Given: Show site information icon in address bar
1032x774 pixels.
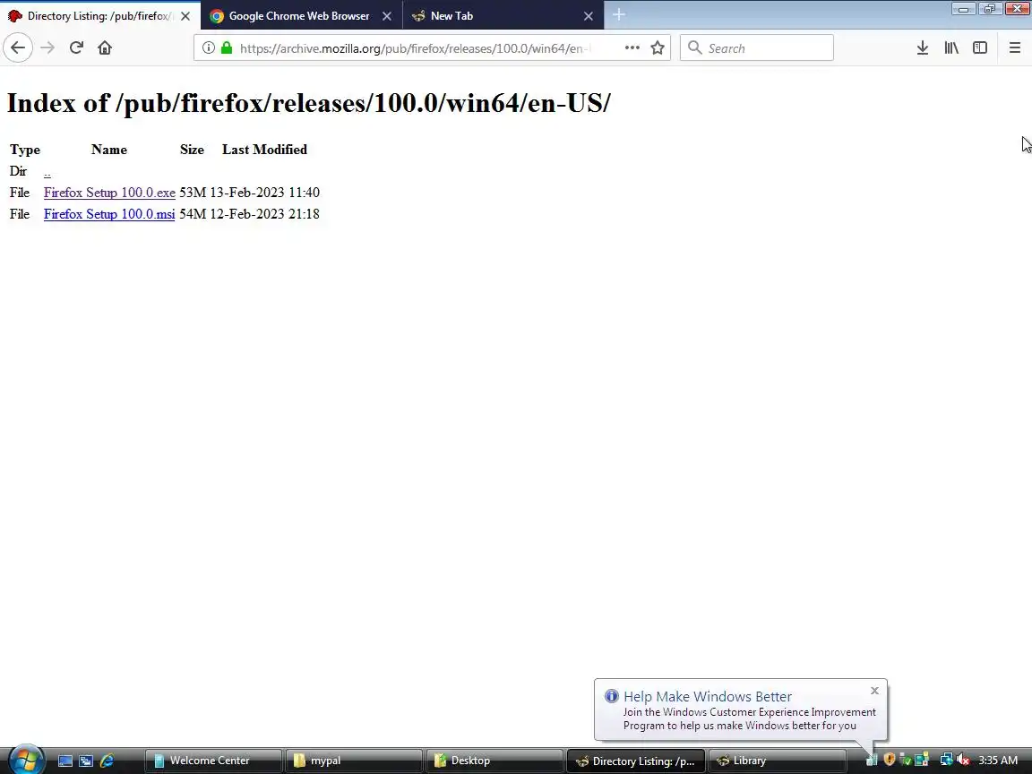Looking at the screenshot, I should (x=208, y=48).
